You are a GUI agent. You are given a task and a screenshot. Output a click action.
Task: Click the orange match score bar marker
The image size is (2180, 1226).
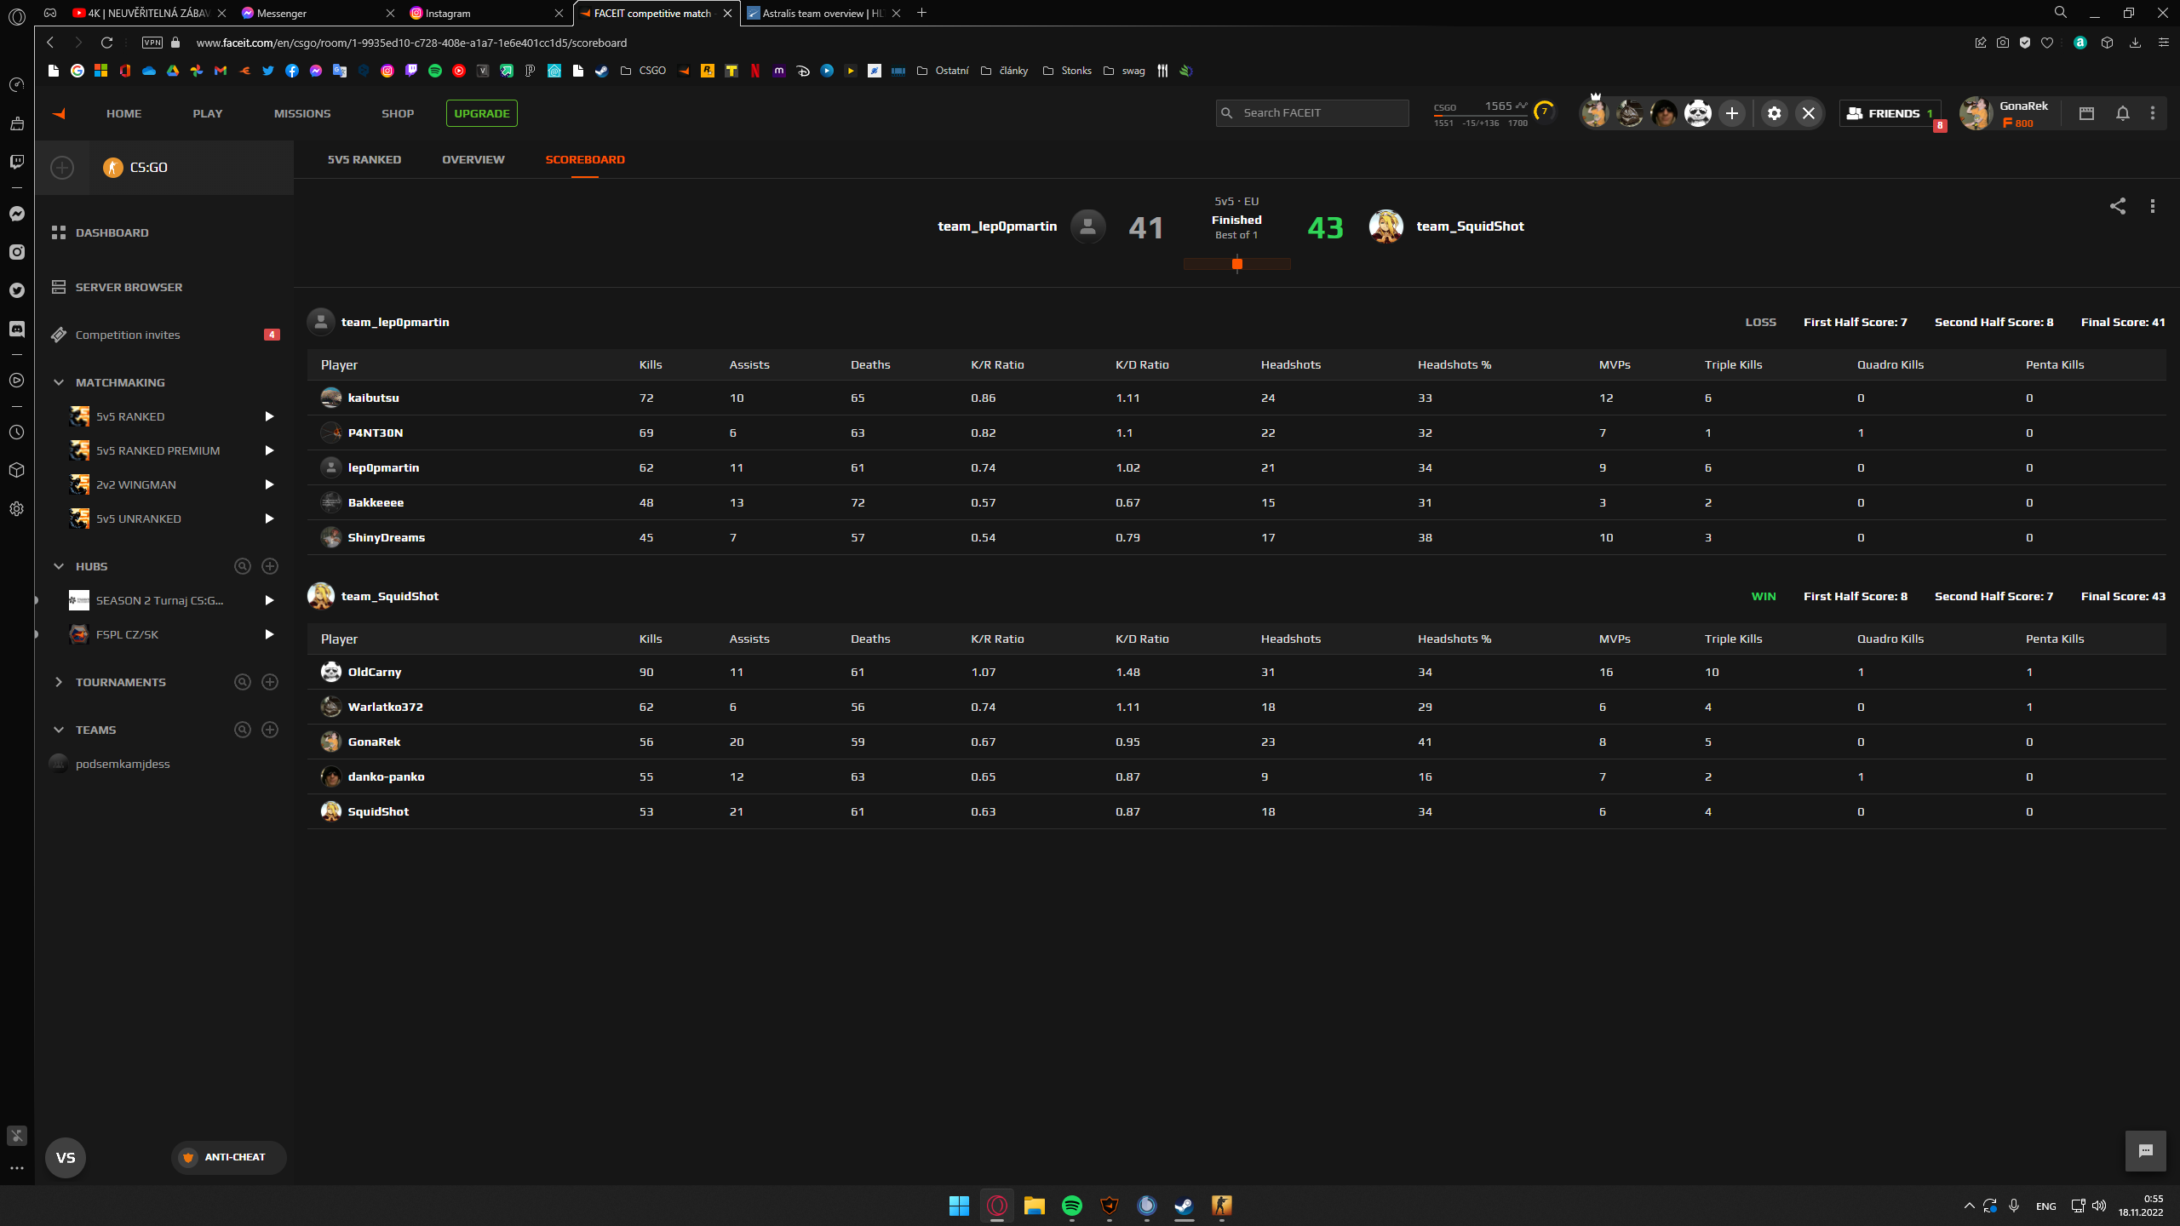point(1237,264)
